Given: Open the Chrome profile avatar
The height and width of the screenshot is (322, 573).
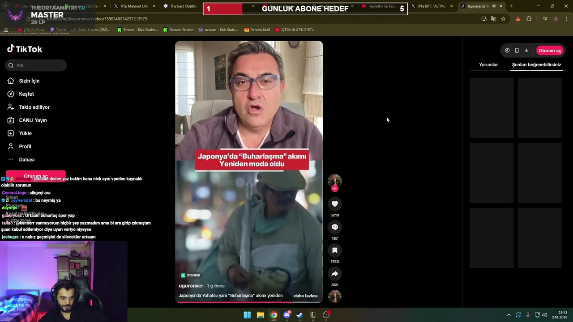Looking at the screenshot, I should click(x=556, y=19).
